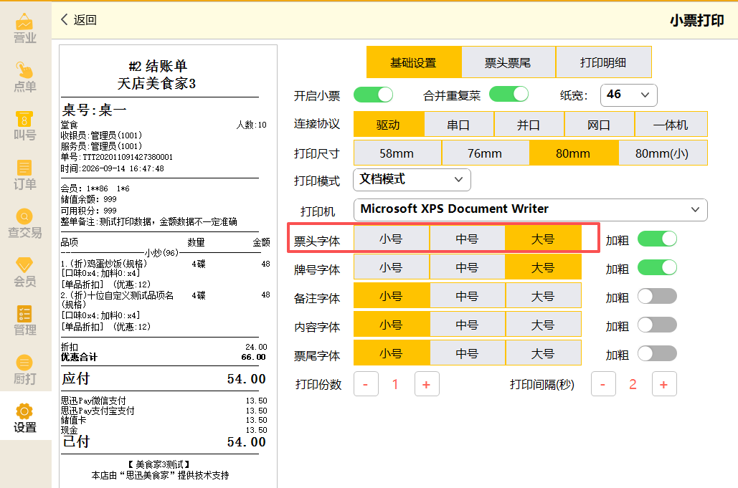Select the 设置 settings gear icon
738x488 pixels.
[x=24, y=411]
